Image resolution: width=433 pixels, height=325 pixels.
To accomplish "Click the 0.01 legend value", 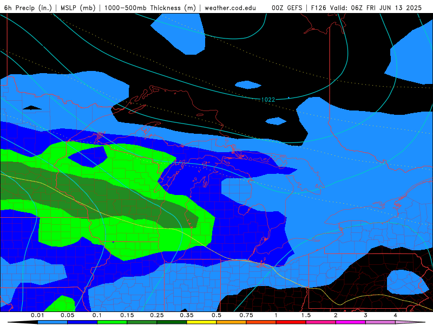I will pos(37,315).
